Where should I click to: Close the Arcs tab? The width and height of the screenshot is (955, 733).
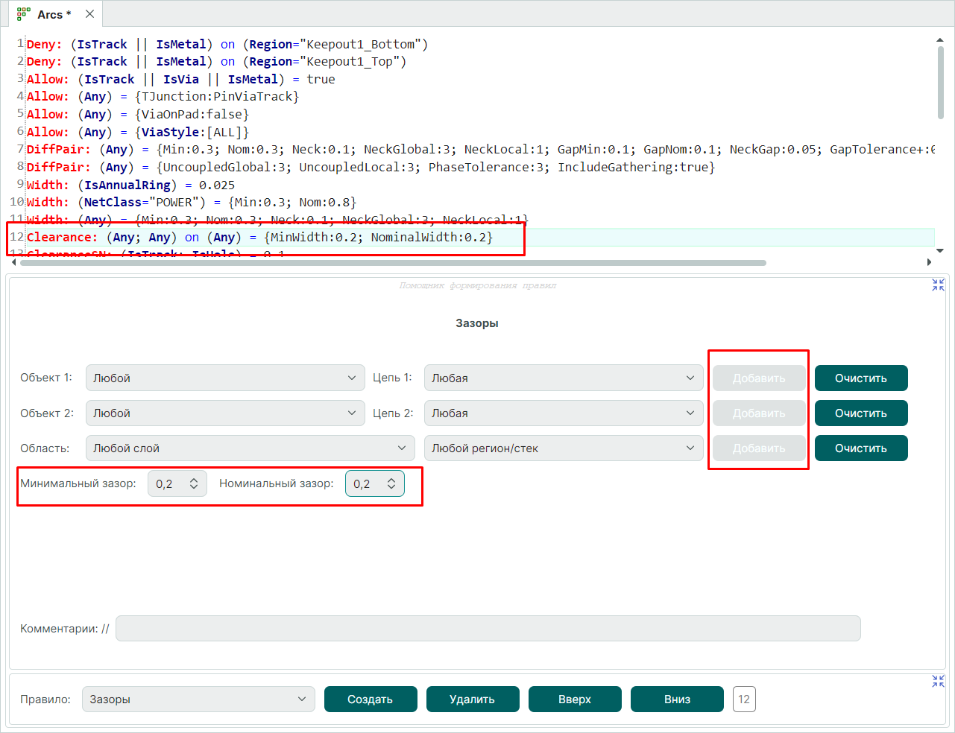click(x=89, y=14)
